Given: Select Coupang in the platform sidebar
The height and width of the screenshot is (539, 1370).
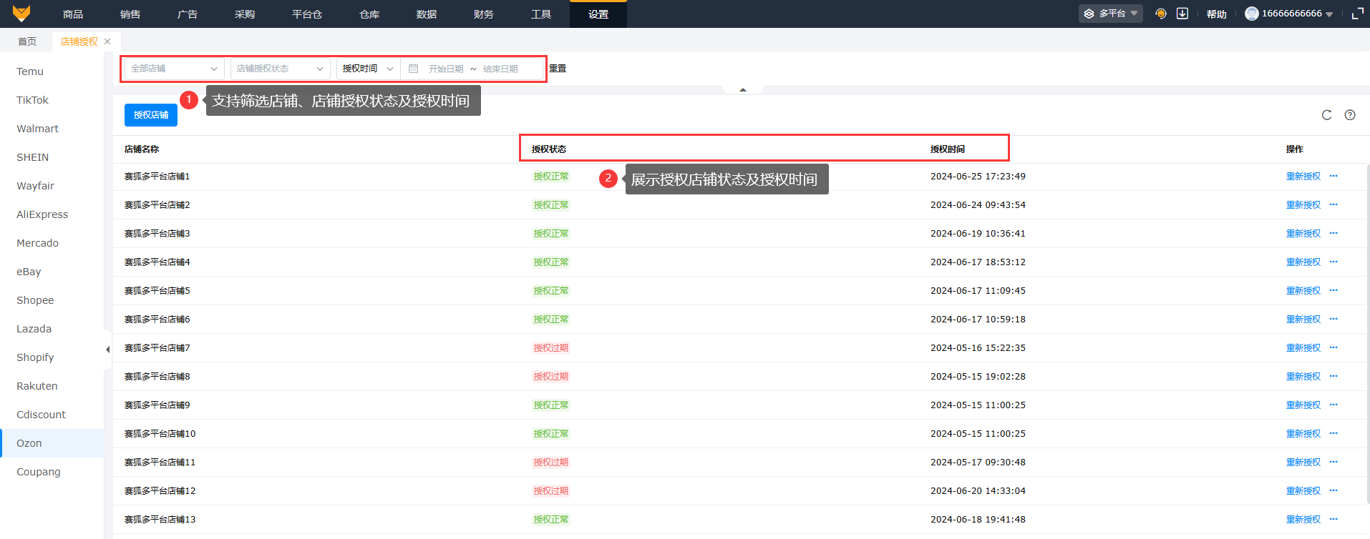Looking at the screenshot, I should pyautogui.click(x=52, y=472).
